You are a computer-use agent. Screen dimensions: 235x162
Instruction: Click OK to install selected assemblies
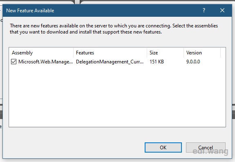tap(163, 147)
